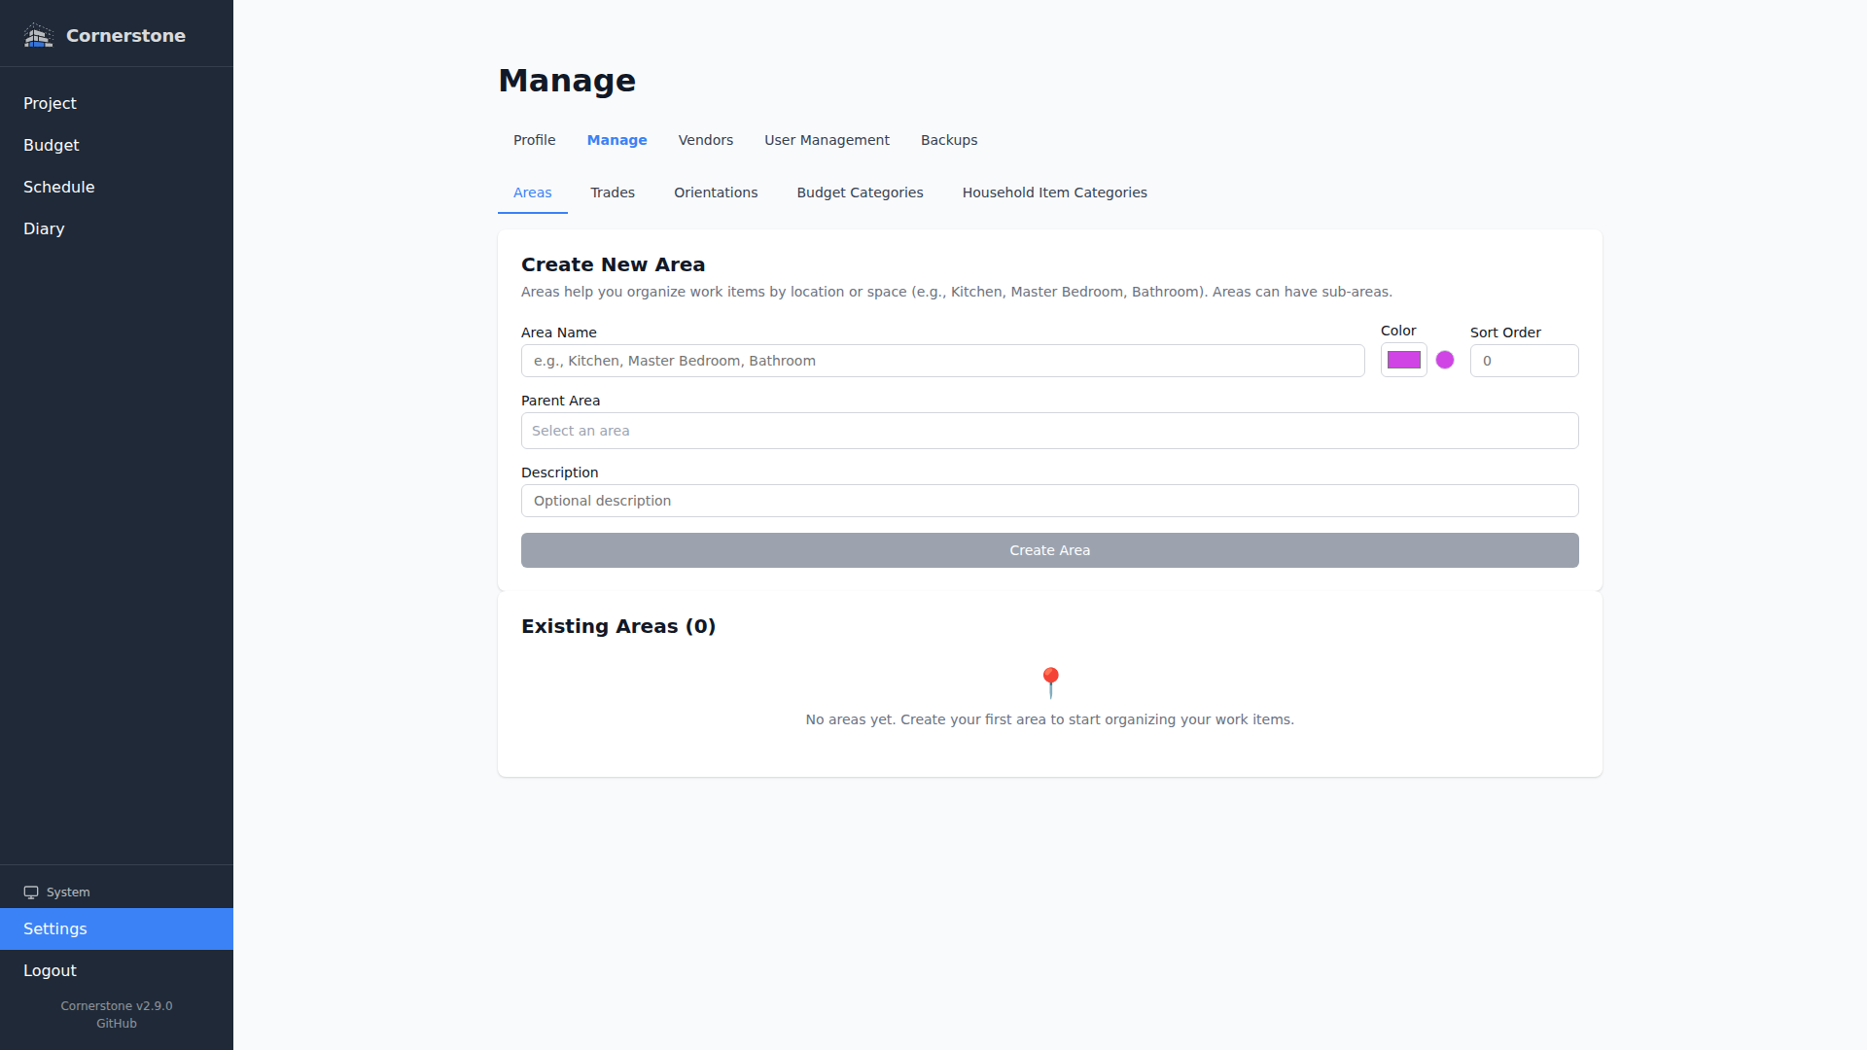Click the 'Create New Area' heading
Viewport: 1867px width, 1050px height.
tap(614, 264)
